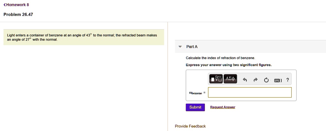The width and height of the screenshot is (326, 131).
Task: Open the Greek symbols ΑΣφ palette
Action: (230, 79)
